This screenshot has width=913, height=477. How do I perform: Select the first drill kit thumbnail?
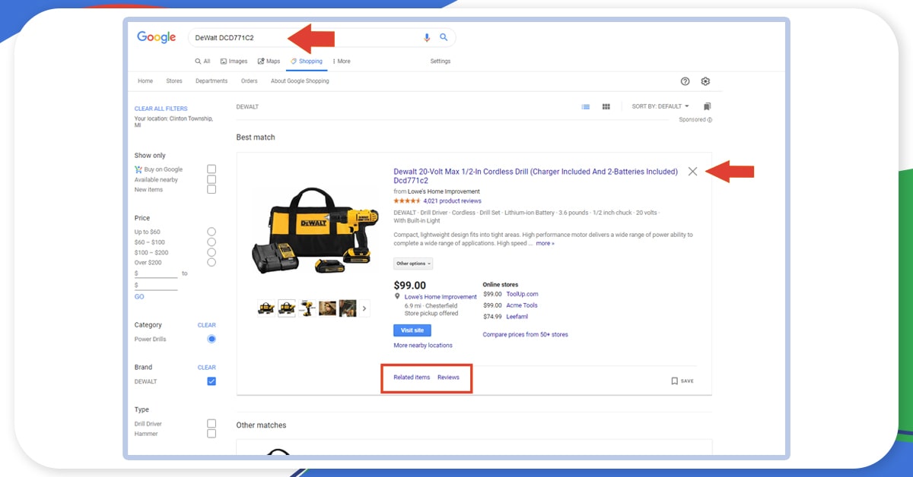click(x=266, y=308)
